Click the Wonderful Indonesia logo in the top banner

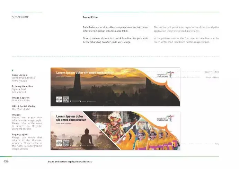[165, 75]
